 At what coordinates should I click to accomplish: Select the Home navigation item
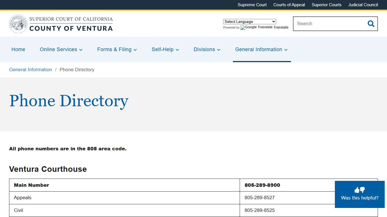click(x=18, y=49)
